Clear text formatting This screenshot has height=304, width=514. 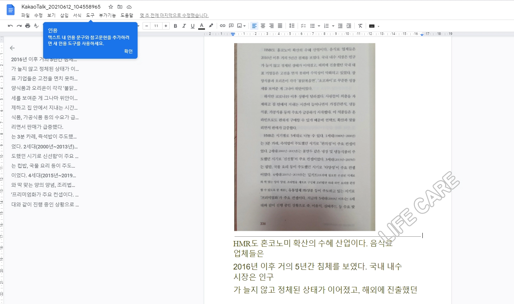pyautogui.click(x=360, y=26)
